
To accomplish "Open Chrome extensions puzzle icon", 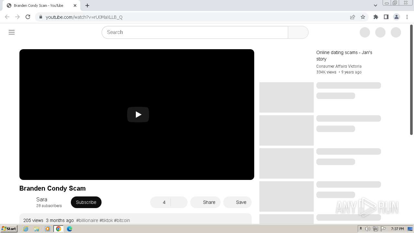I will coord(376,17).
